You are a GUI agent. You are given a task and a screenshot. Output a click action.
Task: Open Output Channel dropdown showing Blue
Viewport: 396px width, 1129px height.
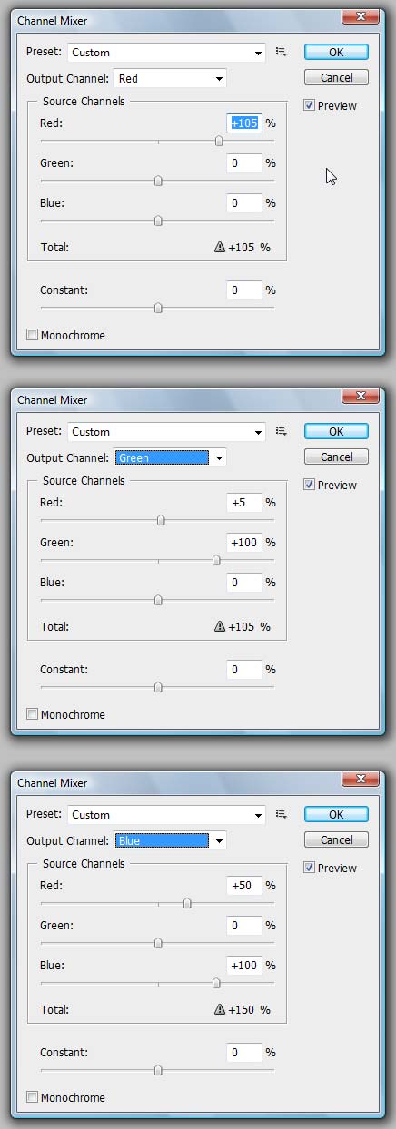point(171,841)
